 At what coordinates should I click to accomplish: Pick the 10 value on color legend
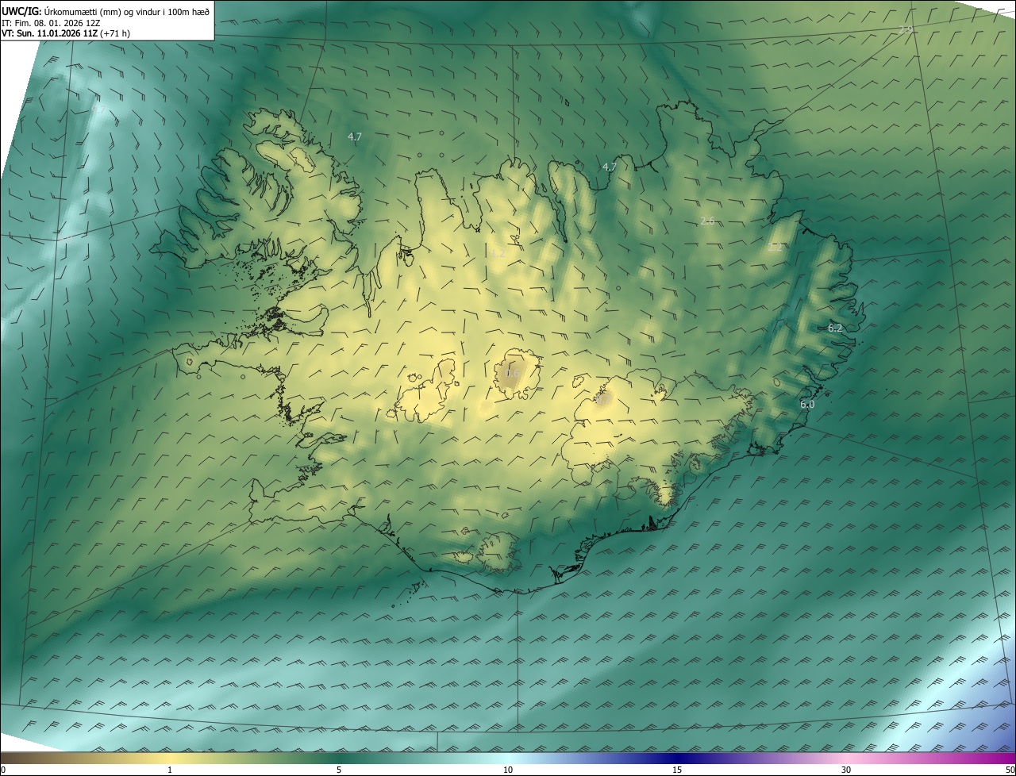(508, 770)
